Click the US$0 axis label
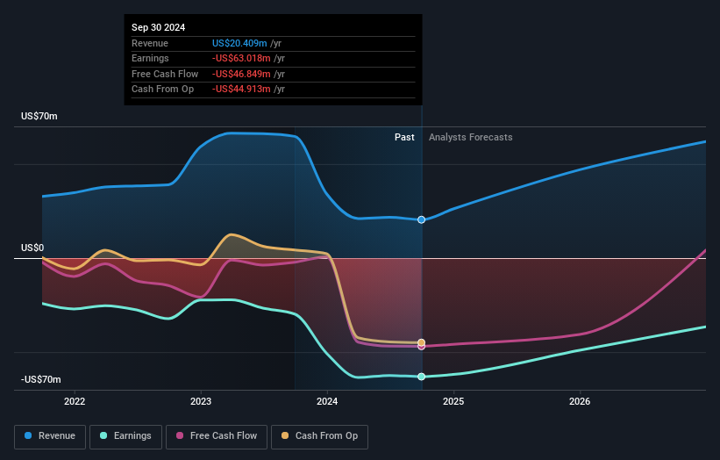This screenshot has width=720, height=460. click(x=32, y=248)
